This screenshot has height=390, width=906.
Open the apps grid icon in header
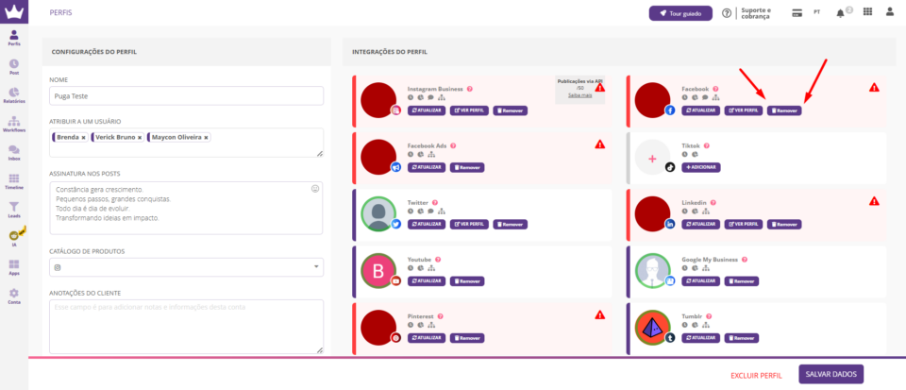(867, 12)
